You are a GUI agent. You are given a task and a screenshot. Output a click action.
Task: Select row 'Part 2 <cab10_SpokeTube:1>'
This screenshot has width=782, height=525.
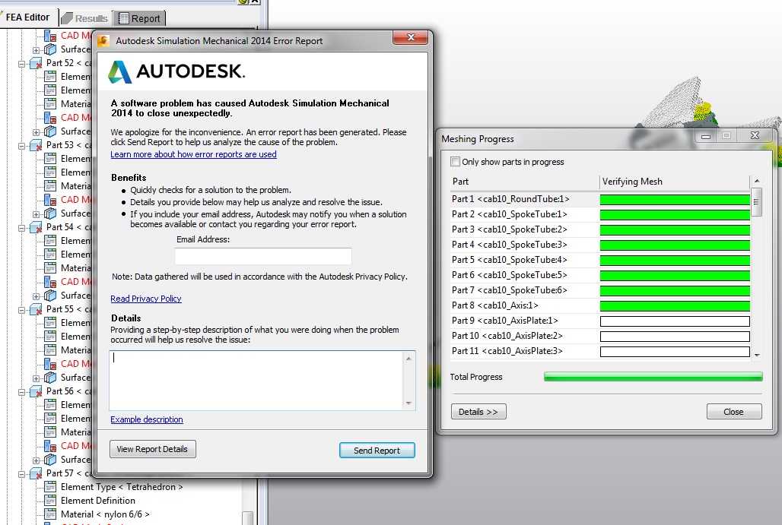[600, 214]
